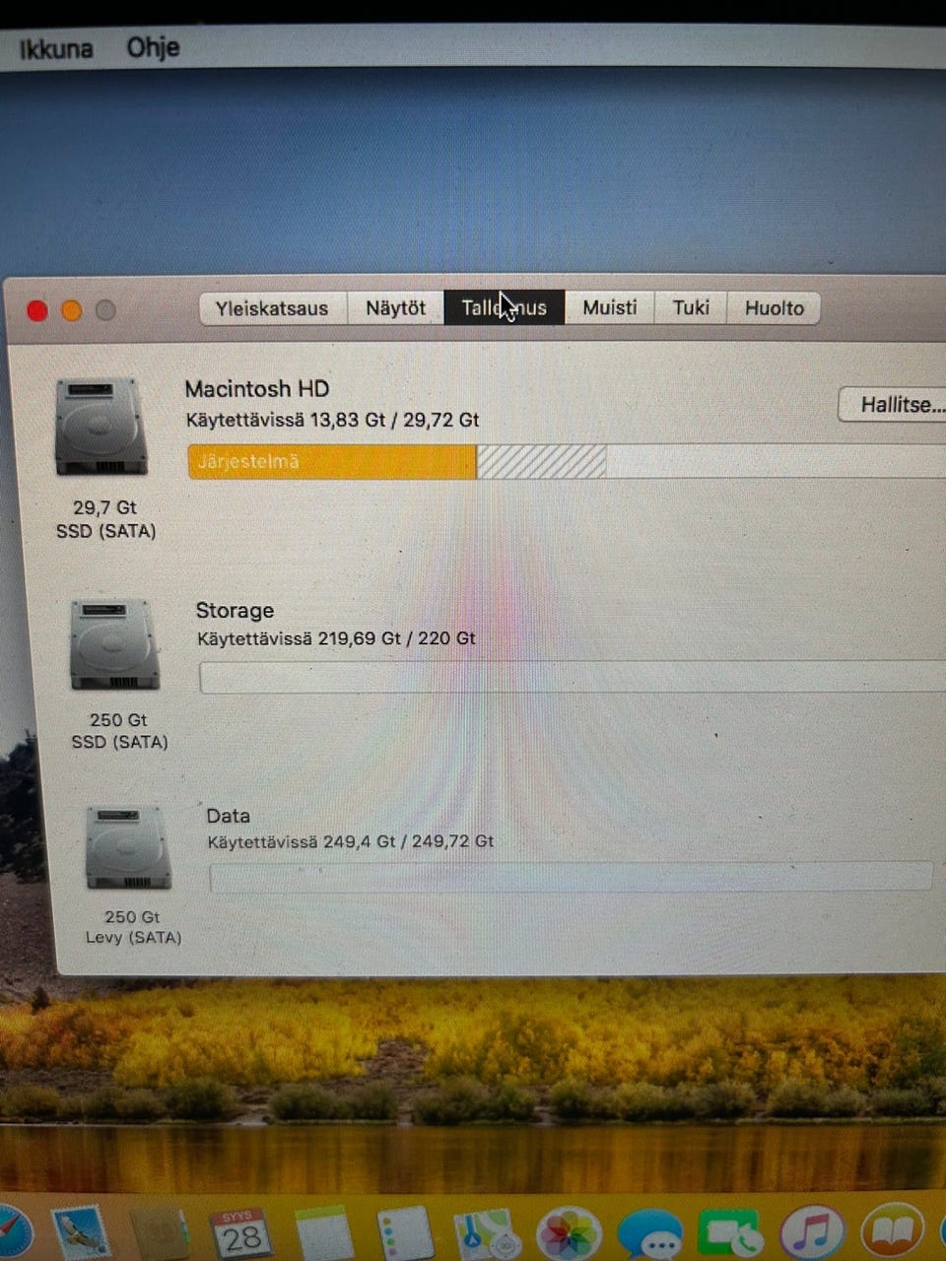Open Mail from the Dock
The width and height of the screenshot is (946, 1261).
82,1231
